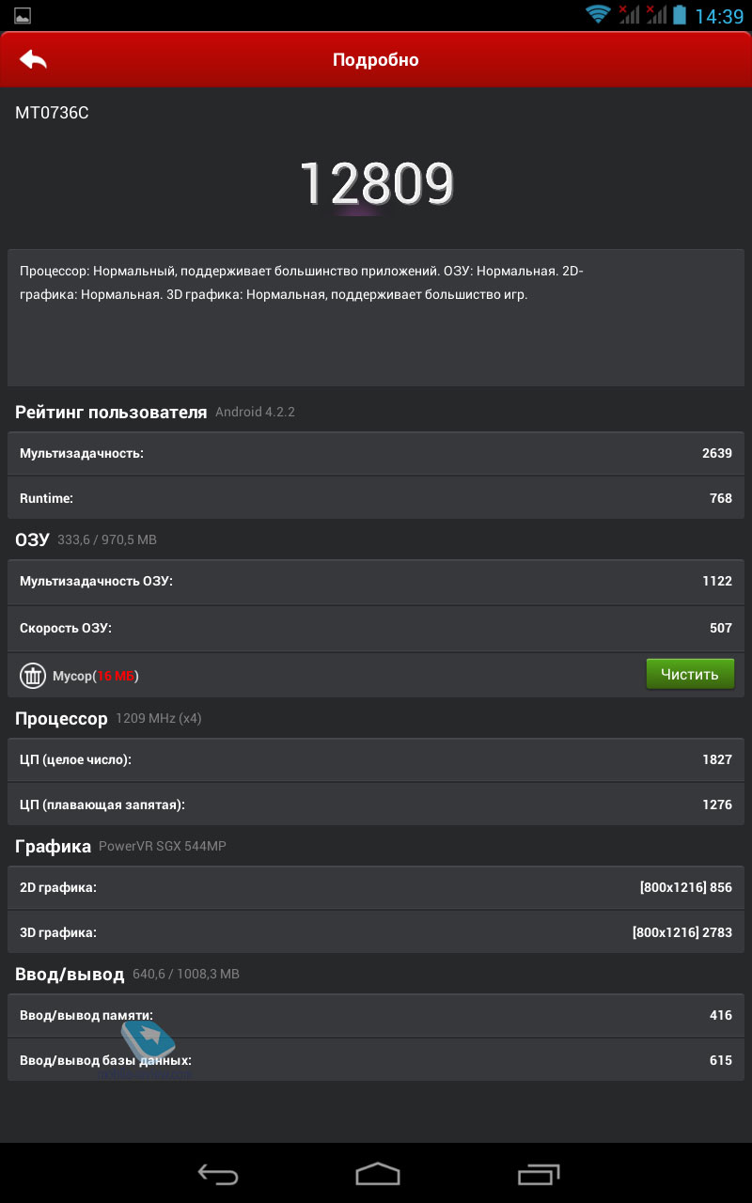Tap the green Чистить button
Image resolution: width=752 pixels, height=1203 pixels.
click(690, 674)
